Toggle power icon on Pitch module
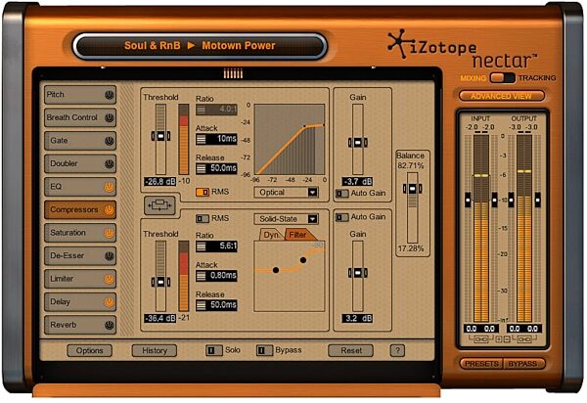Screen dimensions: 587x403 click(x=109, y=95)
